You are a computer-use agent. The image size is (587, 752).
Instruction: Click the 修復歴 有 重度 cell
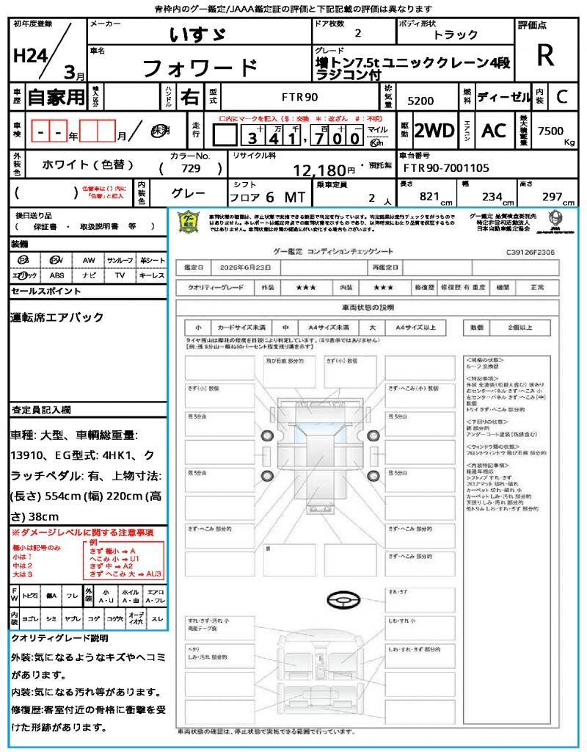click(x=463, y=287)
